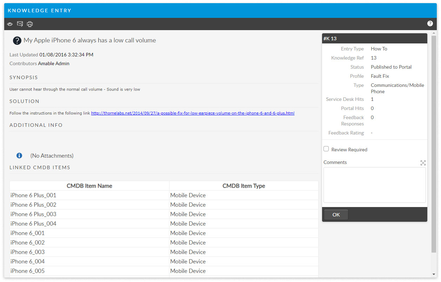Click the Feedback Rating label
The image size is (441, 282).
click(x=346, y=133)
